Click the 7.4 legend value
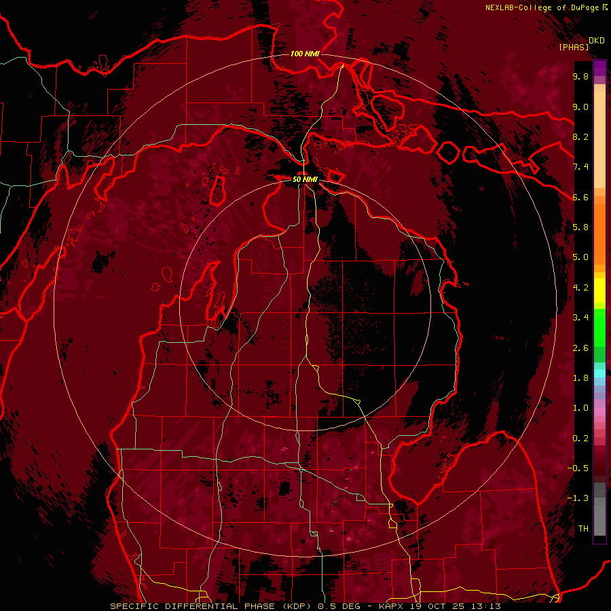Image resolution: width=611 pixels, height=611 pixels. 580,167
